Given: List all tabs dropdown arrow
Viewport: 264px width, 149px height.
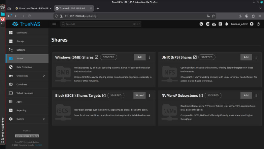Looking at the screenshot, I should tap(260, 8).
